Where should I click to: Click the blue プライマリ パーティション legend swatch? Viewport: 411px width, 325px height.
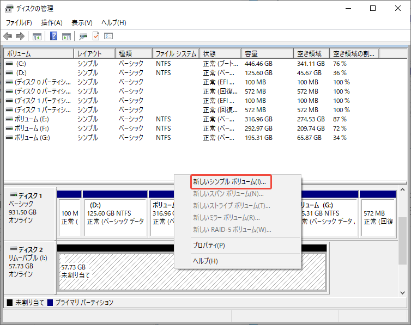click(50, 303)
